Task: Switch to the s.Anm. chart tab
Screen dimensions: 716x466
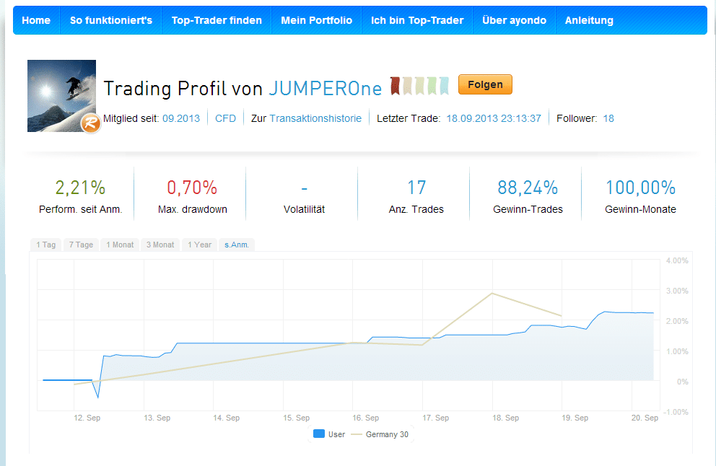Action: pyautogui.click(x=236, y=245)
